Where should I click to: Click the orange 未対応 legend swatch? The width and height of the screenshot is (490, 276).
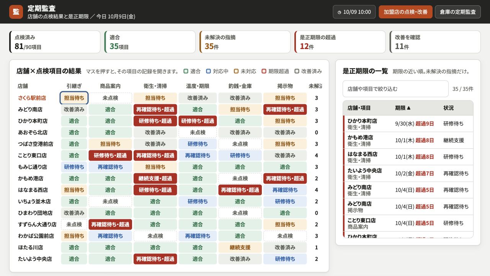236,71
